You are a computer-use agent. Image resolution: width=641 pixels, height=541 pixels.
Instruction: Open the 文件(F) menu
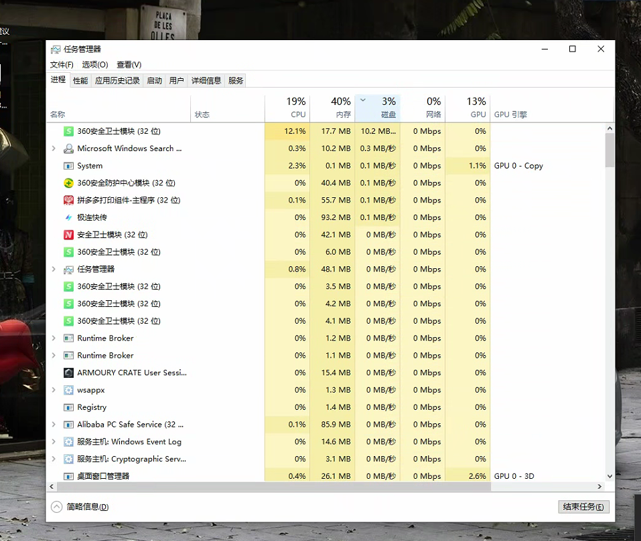coord(62,65)
